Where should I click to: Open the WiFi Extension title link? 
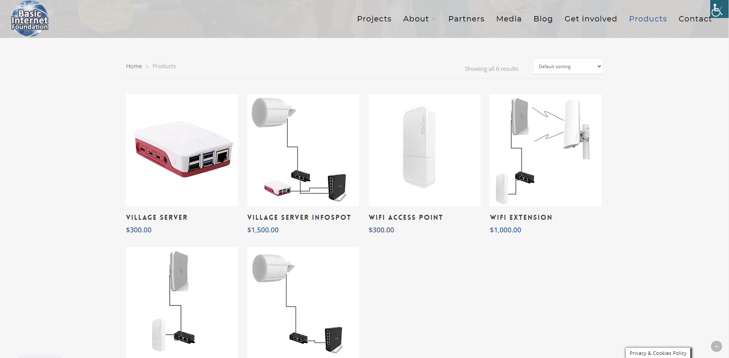click(x=521, y=217)
